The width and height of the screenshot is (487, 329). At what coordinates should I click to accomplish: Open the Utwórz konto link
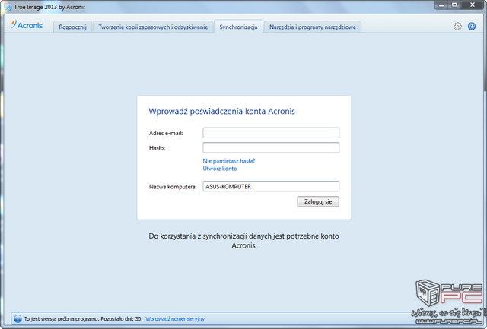coord(220,169)
